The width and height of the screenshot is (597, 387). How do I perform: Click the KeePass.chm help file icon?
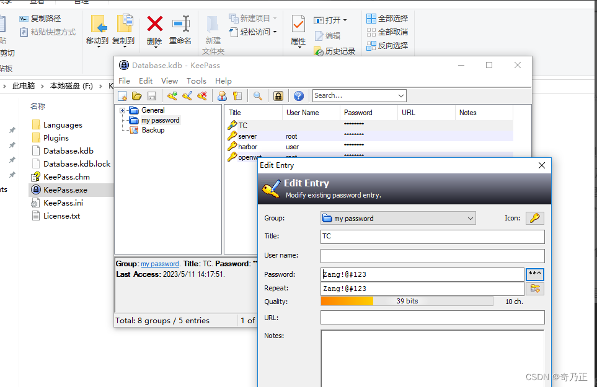click(36, 176)
